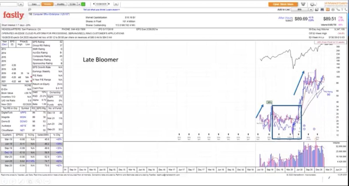
Task: Click the 12/29/2020 date field
Action: 102,4
